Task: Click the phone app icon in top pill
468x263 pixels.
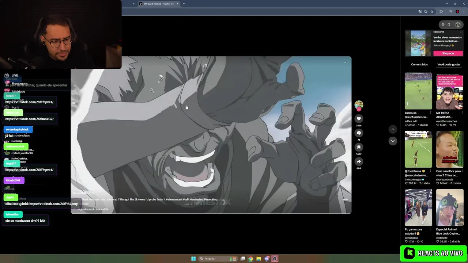Action: (x=449, y=25)
